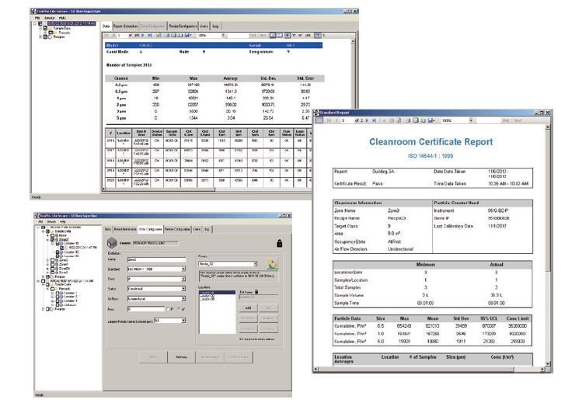Click the Add button under Locations
The height and width of the screenshot is (410, 572).
[x=248, y=308]
